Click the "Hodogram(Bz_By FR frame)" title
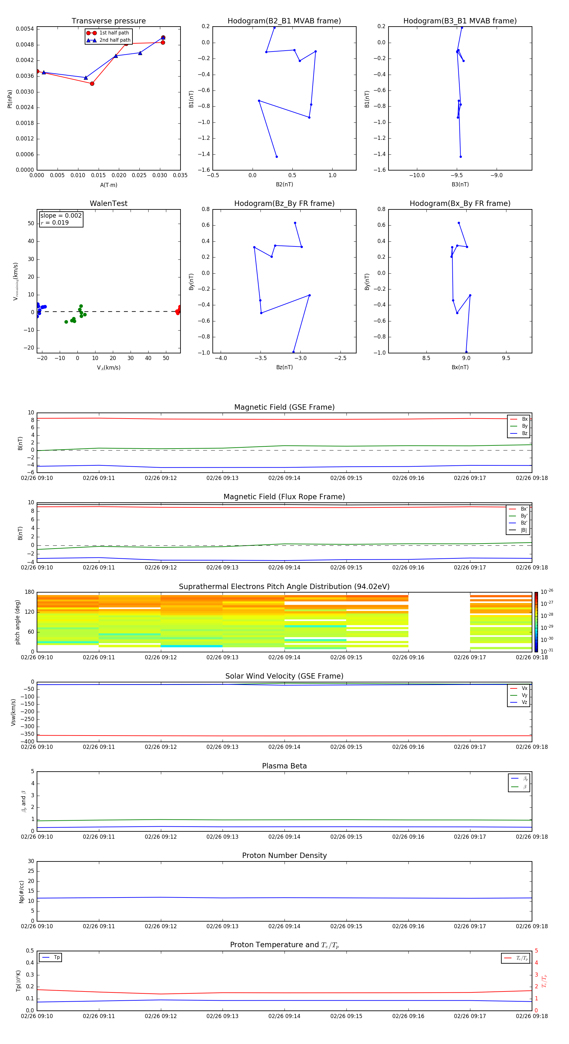Image resolution: width=569 pixels, height=1044 pixels. pyautogui.click(x=284, y=203)
